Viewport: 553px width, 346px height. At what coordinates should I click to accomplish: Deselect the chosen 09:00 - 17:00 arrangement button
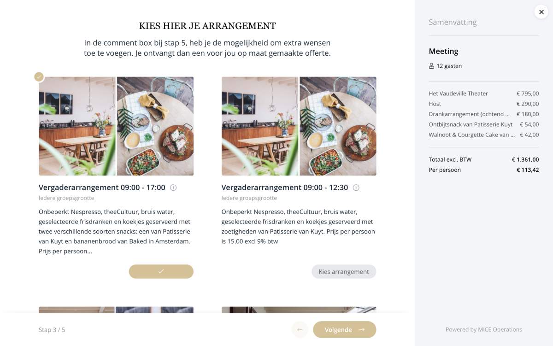click(x=161, y=271)
